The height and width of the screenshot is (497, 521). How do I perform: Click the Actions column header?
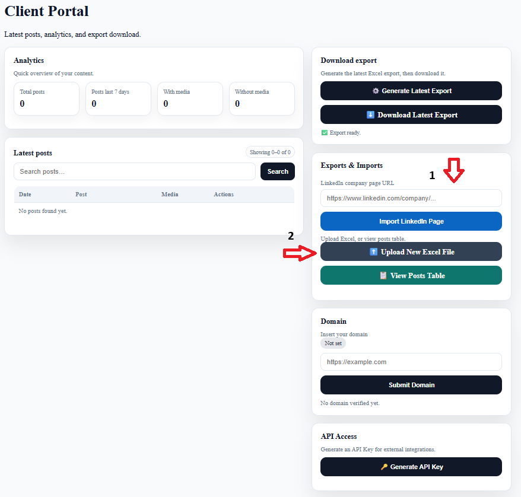(x=224, y=194)
